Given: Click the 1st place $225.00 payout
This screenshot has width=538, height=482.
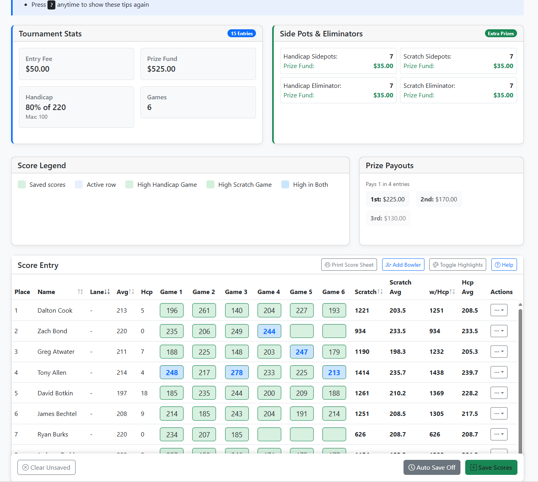Looking at the screenshot, I should click(x=388, y=199).
